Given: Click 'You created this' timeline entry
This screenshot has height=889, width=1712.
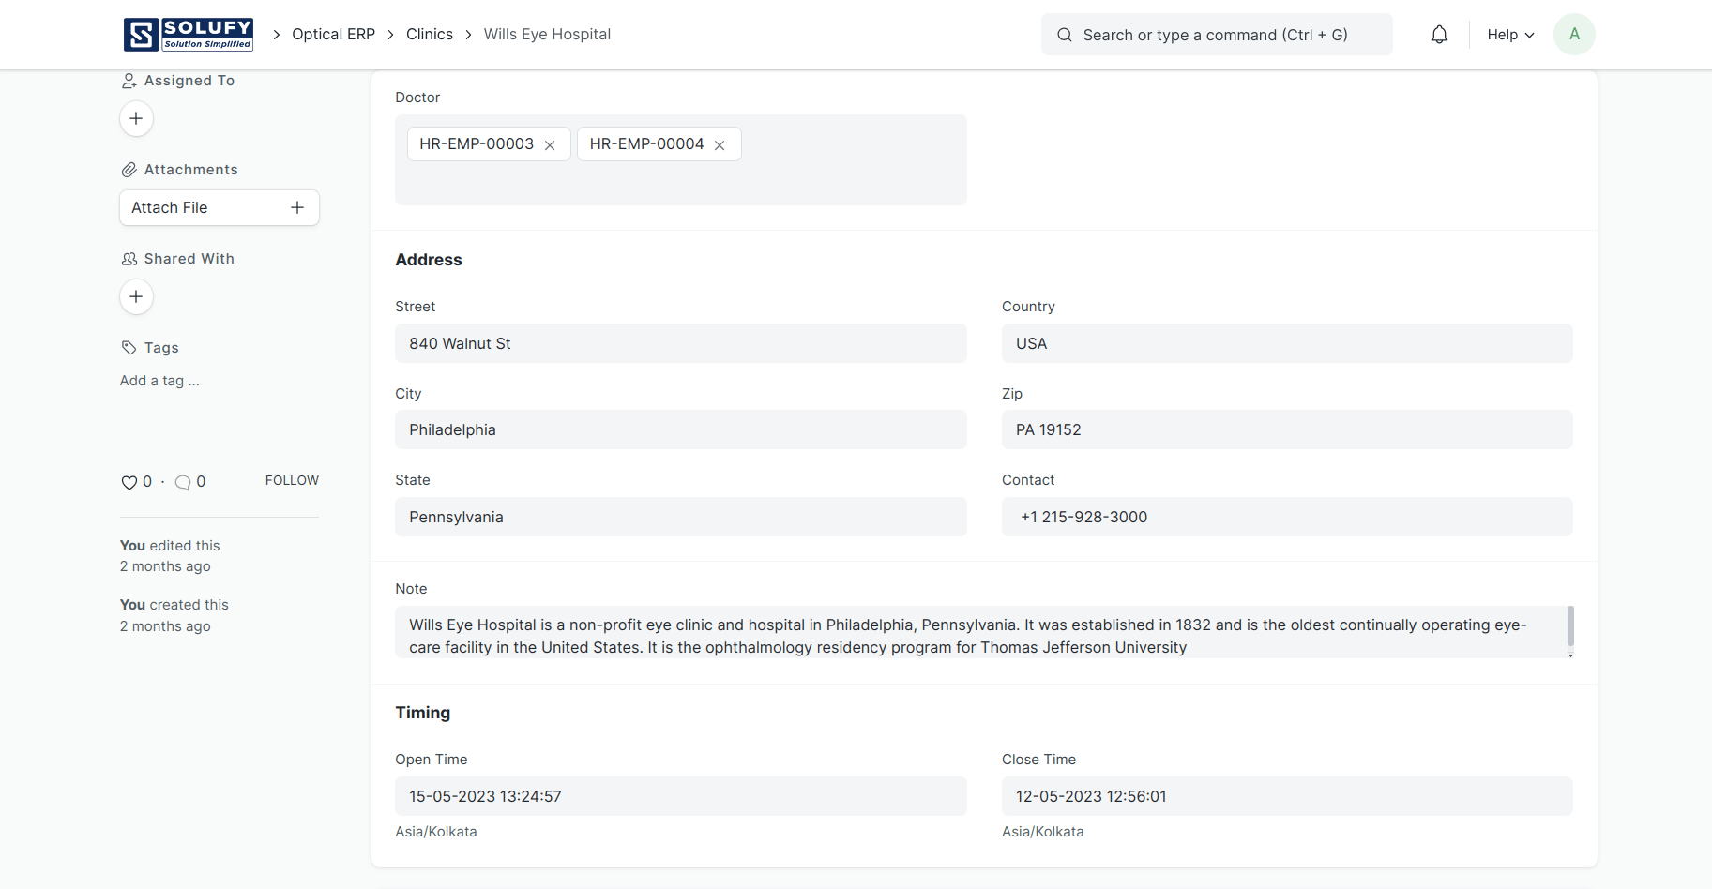Looking at the screenshot, I should point(174,615).
